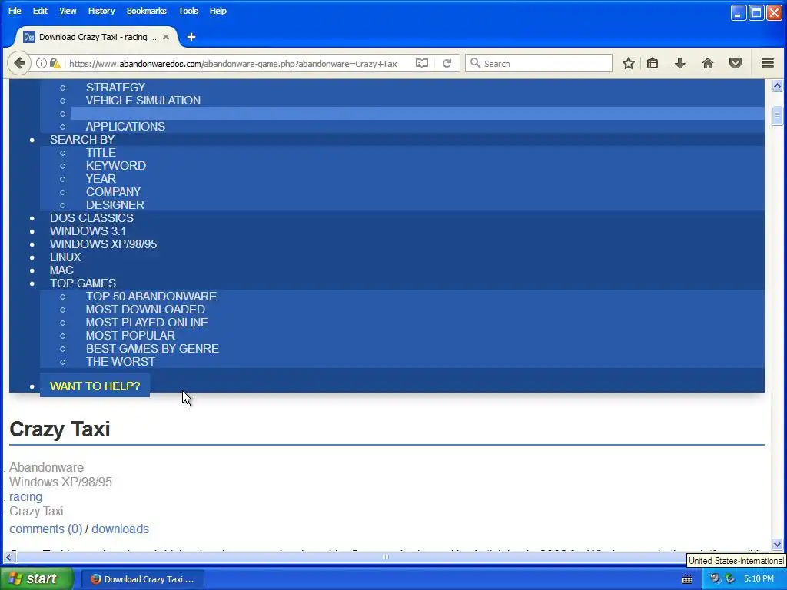This screenshot has width=787, height=590.
Task: Open site information via the info icon
Action: point(42,63)
